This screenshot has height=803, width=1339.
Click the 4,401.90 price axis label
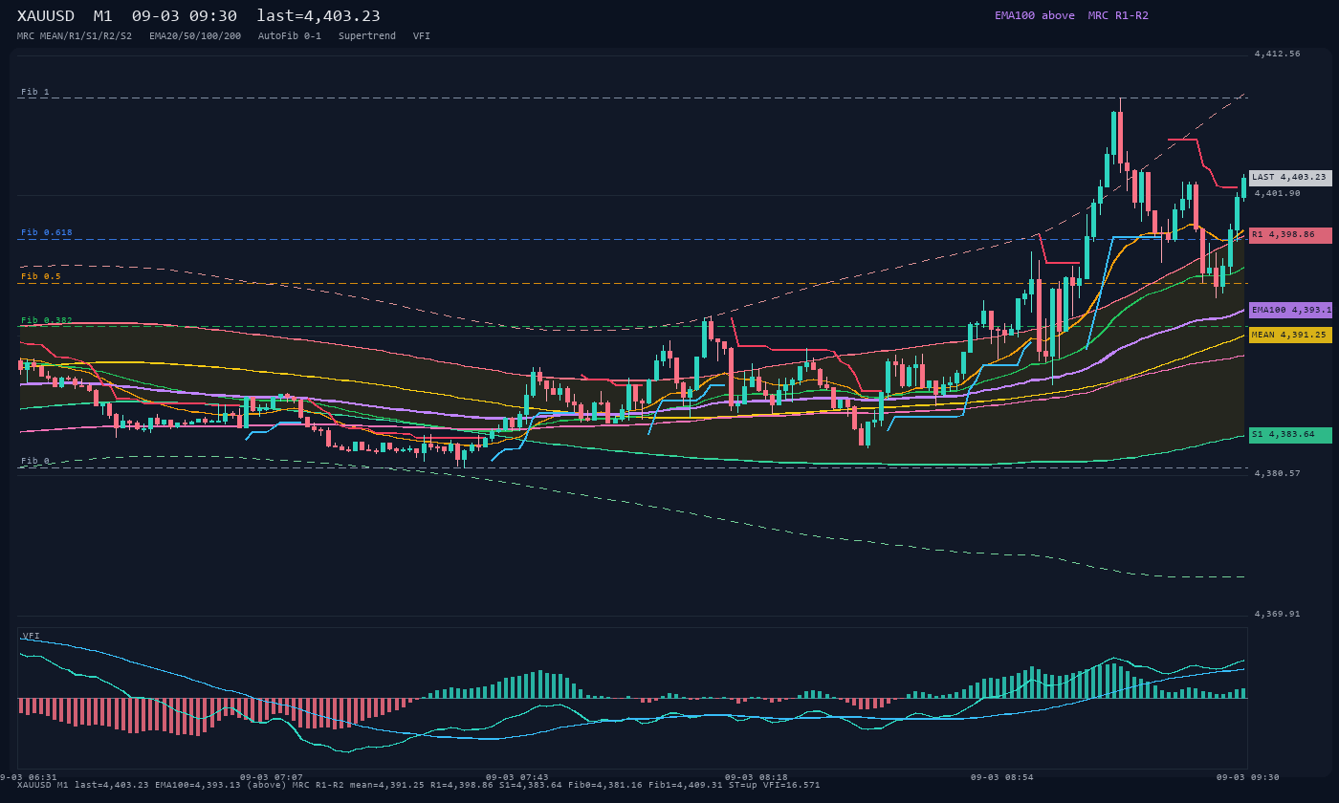coord(1278,193)
